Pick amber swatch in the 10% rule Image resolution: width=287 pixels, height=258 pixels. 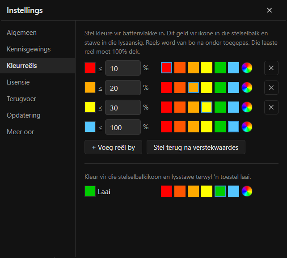[193, 68]
